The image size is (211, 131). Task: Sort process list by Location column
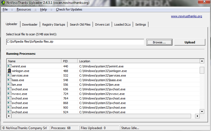139,61
